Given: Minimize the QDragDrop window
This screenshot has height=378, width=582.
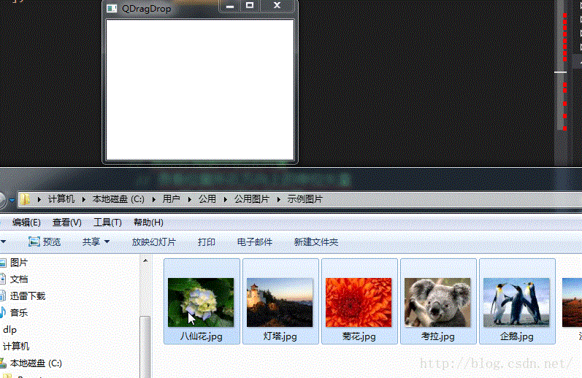Looking at the screenshot, I should coord(230,6).
